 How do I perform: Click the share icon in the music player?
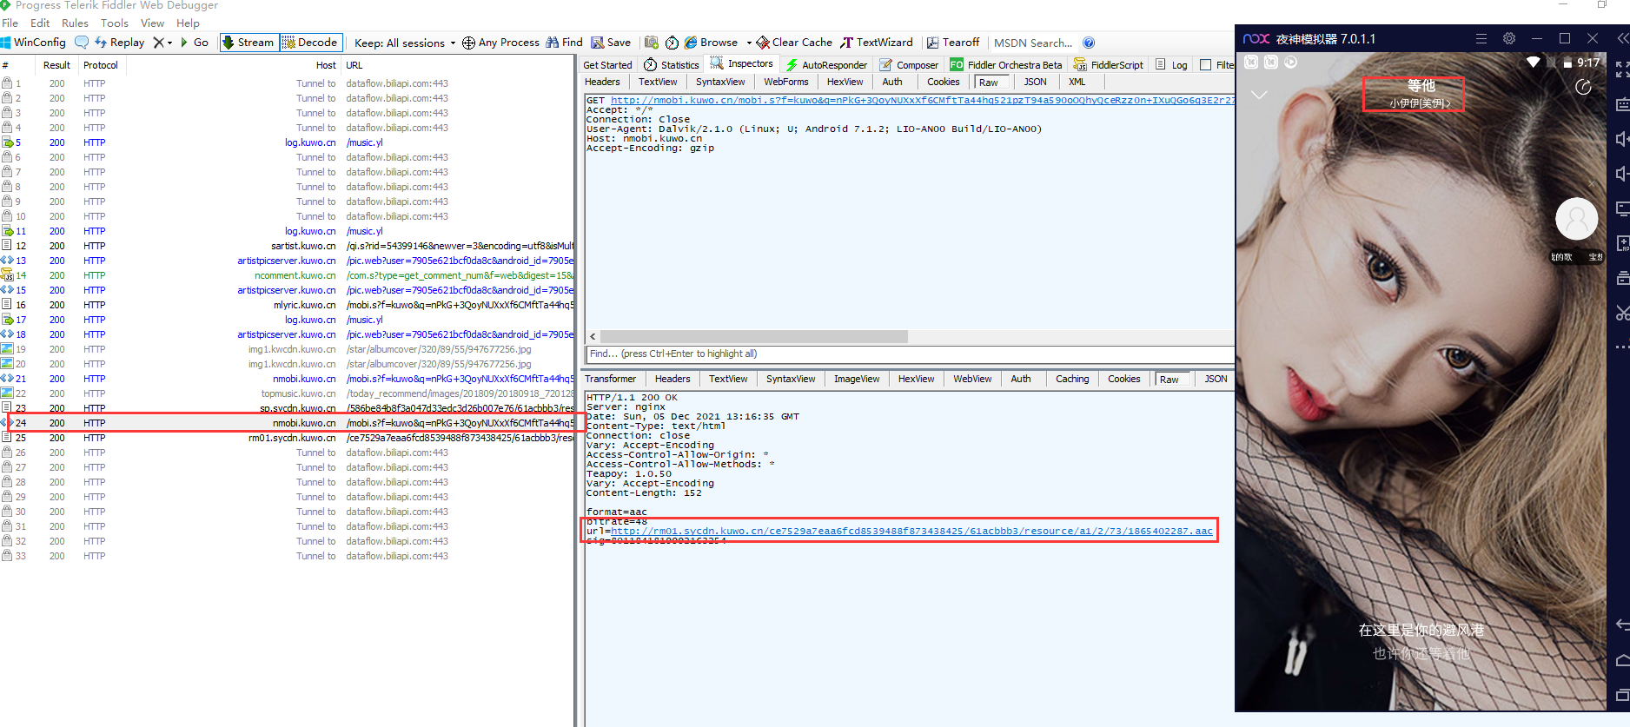(1583, 87)
